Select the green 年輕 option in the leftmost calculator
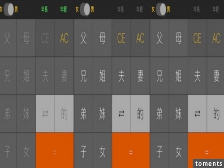 pos(63,9)
